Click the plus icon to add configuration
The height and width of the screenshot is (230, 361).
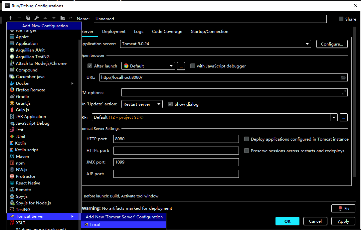pos(11,18)
